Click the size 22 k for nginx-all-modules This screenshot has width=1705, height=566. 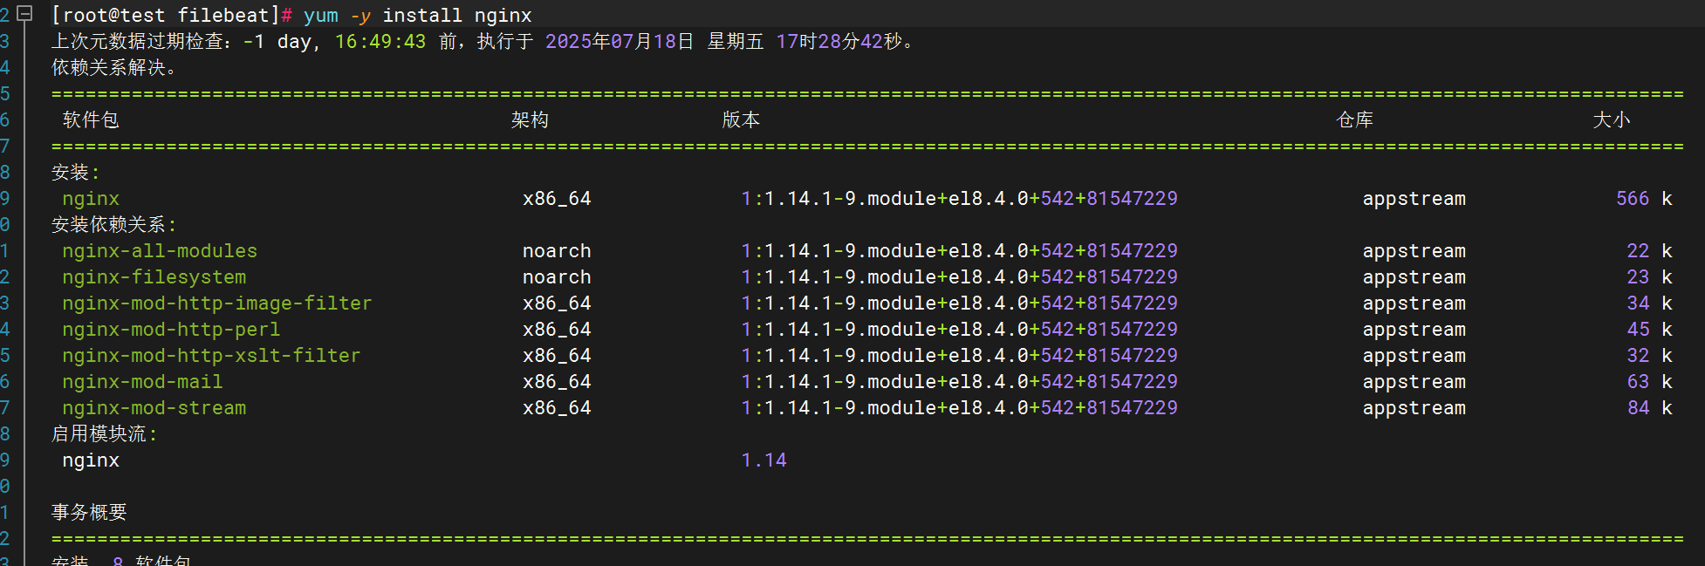point(1650,251)
